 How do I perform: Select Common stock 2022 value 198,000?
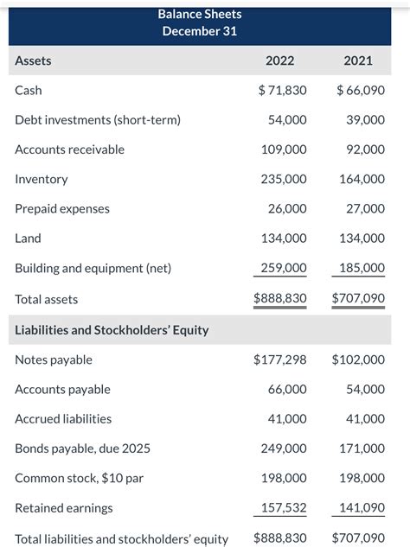coord(284,478)
